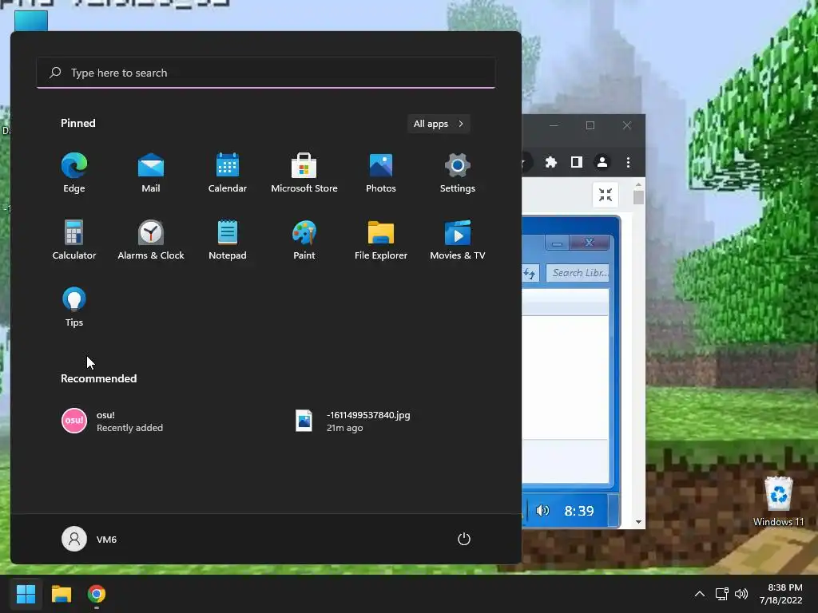The image size is (818, 613).
Task: Show hidden tray icons chevron
Action: 700,594
